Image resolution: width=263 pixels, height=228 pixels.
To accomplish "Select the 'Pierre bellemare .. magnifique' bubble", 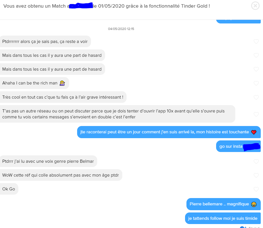I will pyautogui.click(x=223, y=204).
